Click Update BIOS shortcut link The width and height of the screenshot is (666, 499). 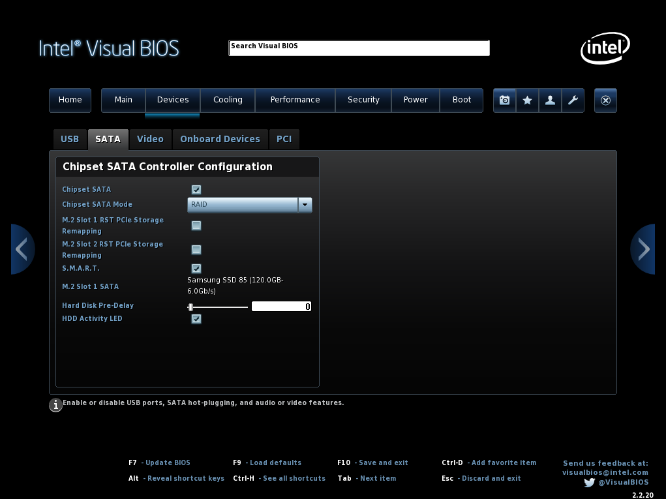tap(168, 462)
